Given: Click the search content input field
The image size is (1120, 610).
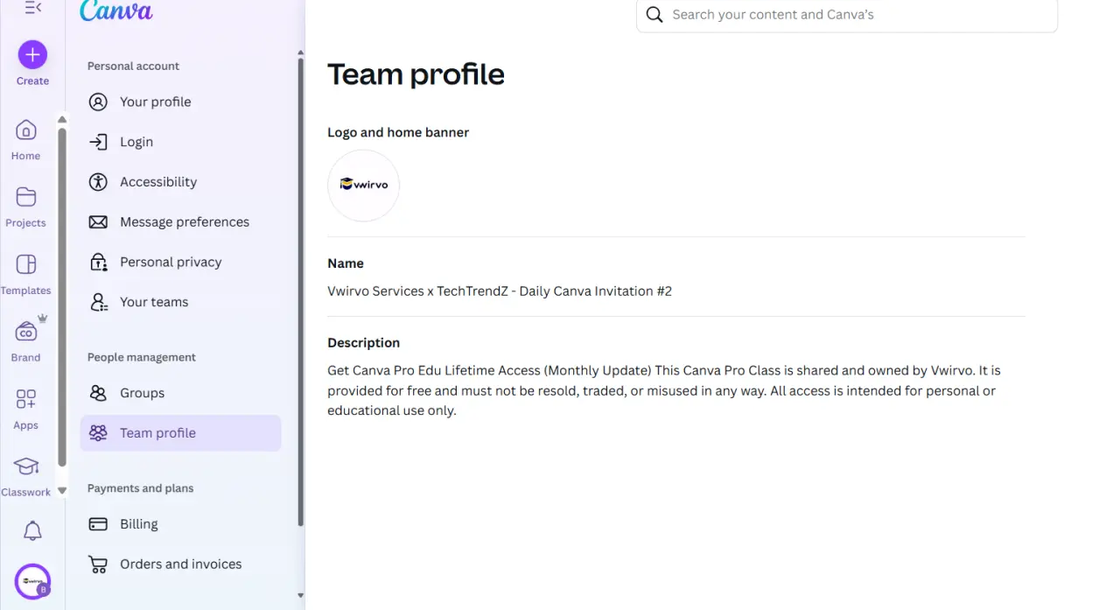Looking at the screenshot, I should pyautogui.click(x=847, y=15).
